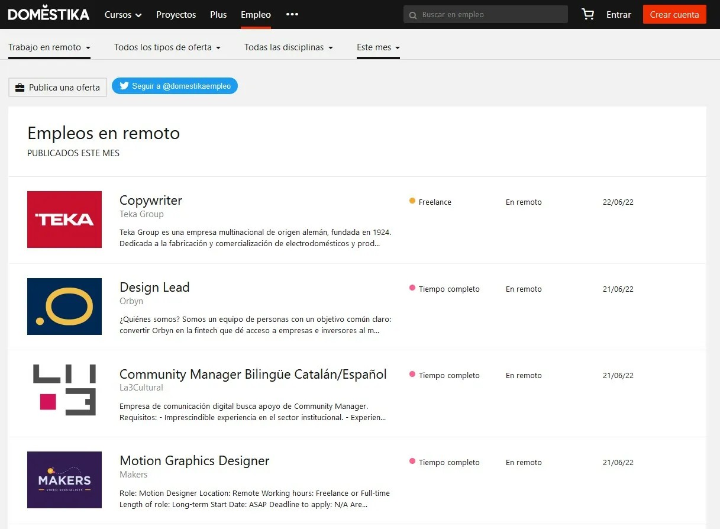Open Community Manager Bilingüe Catalán/Español listing
This screenshot has width=720, height=529.
253,375
